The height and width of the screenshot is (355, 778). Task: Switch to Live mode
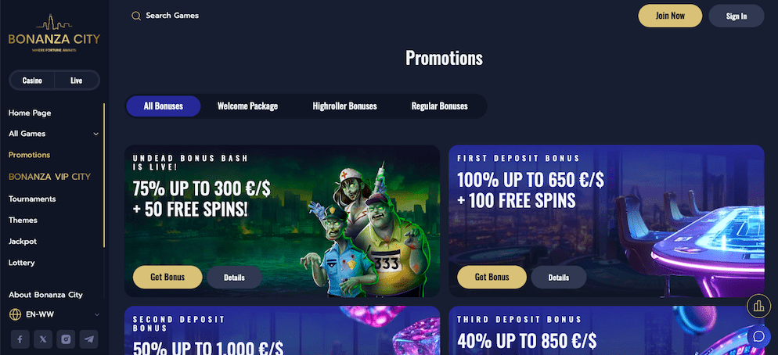[77, 81]
